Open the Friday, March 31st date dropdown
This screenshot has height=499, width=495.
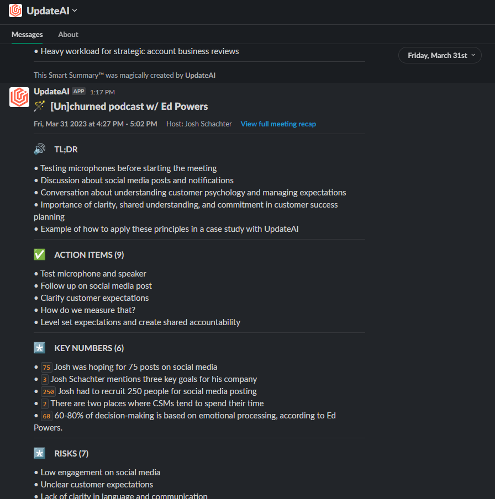click(440, 55)
